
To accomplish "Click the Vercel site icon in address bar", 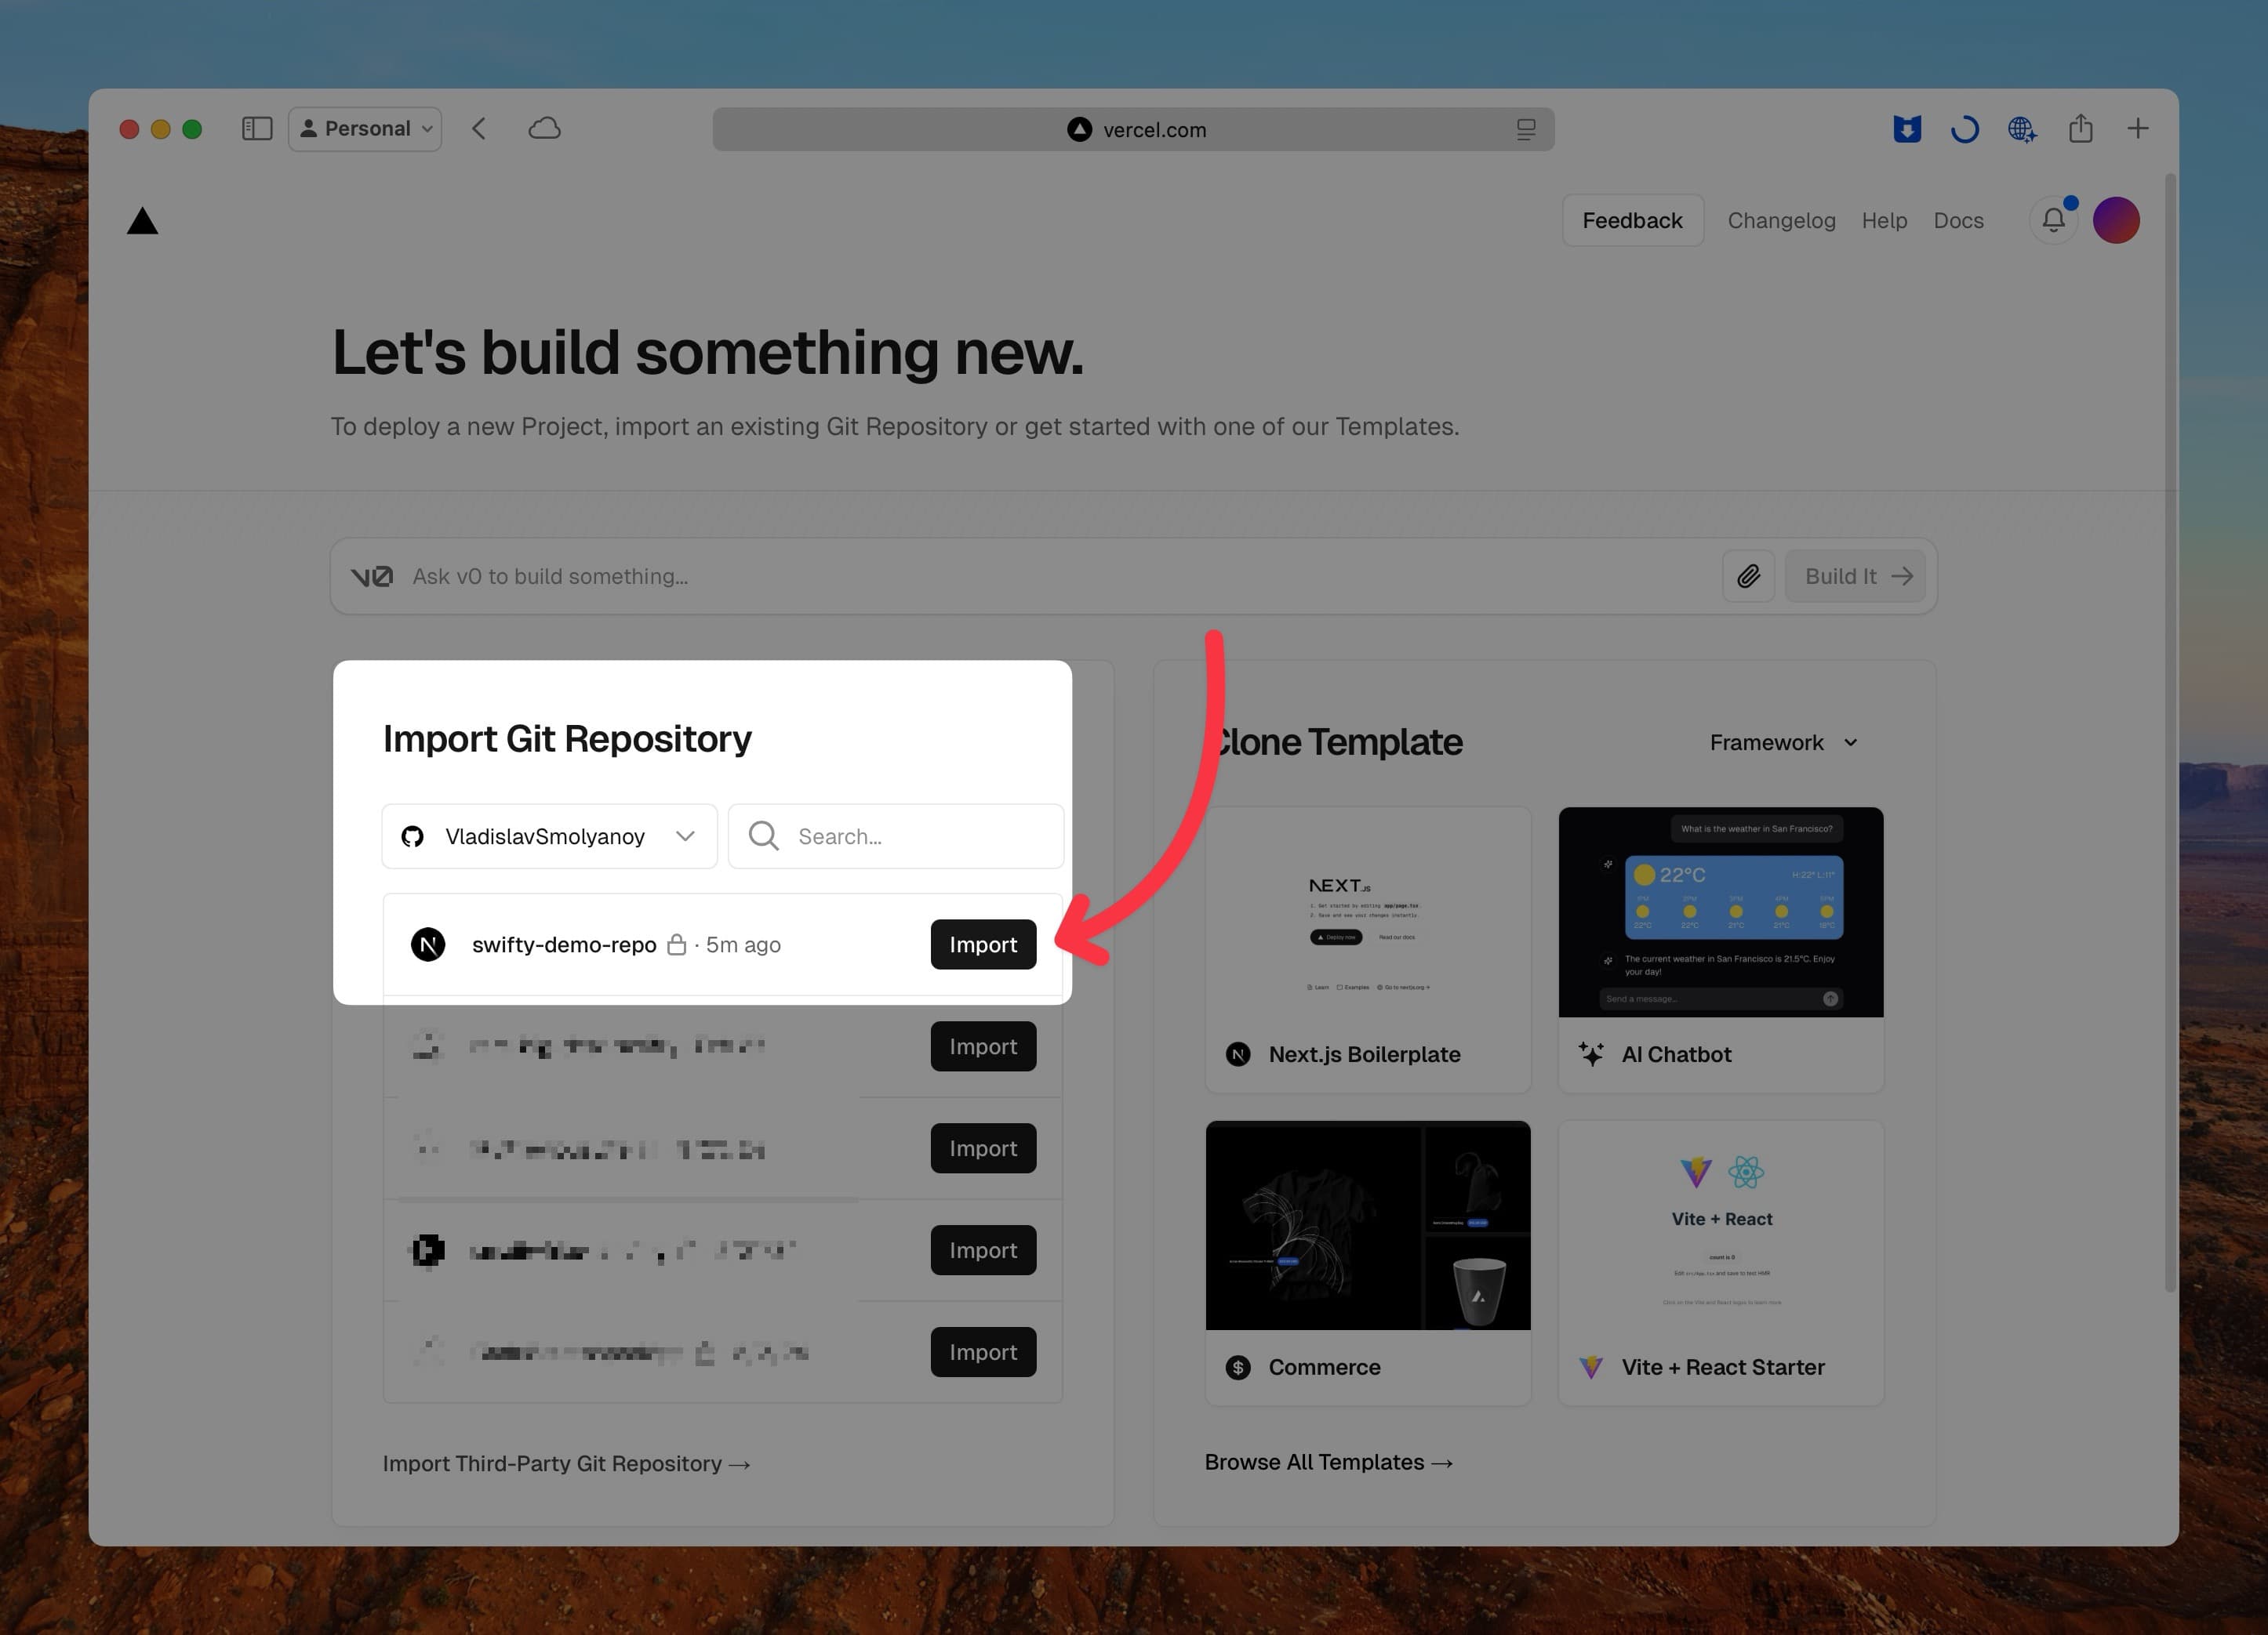I will [x=1079, y=130].
